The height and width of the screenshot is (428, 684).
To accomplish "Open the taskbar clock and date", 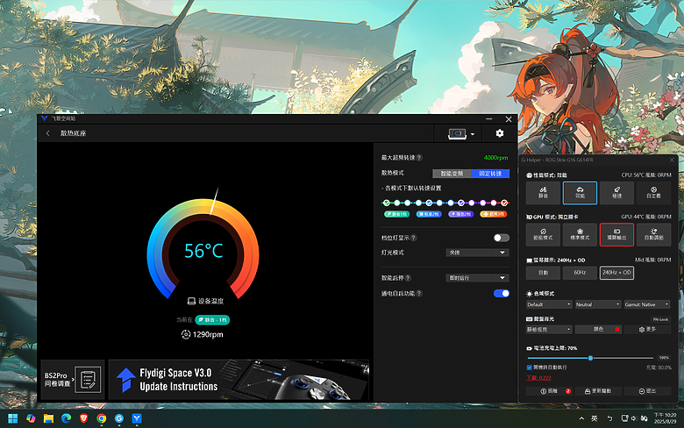I will pyautogui.click(x=666, y=418).
